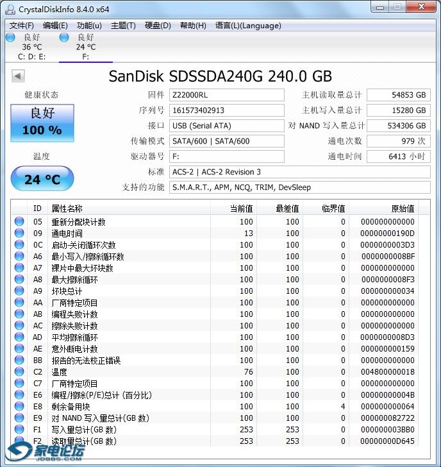Open the 帮助(H) menu
Screen dimensions: 441x467
[193, 26]
